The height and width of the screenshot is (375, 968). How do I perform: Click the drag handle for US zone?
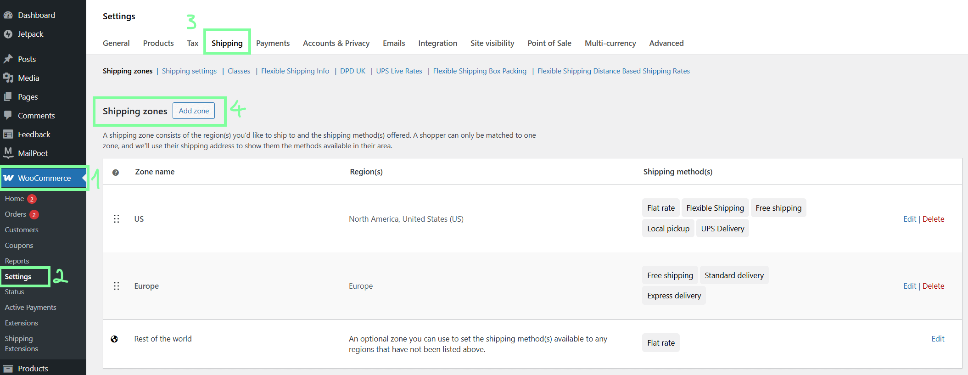coord(117,219)
